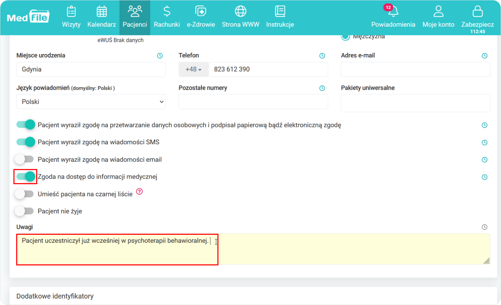Viewport: 501px width, 305px height.
Task: Toggle Zgoda na dostęp do informacji medycznej
Action: pyautogui.click(x=25, y=177)
